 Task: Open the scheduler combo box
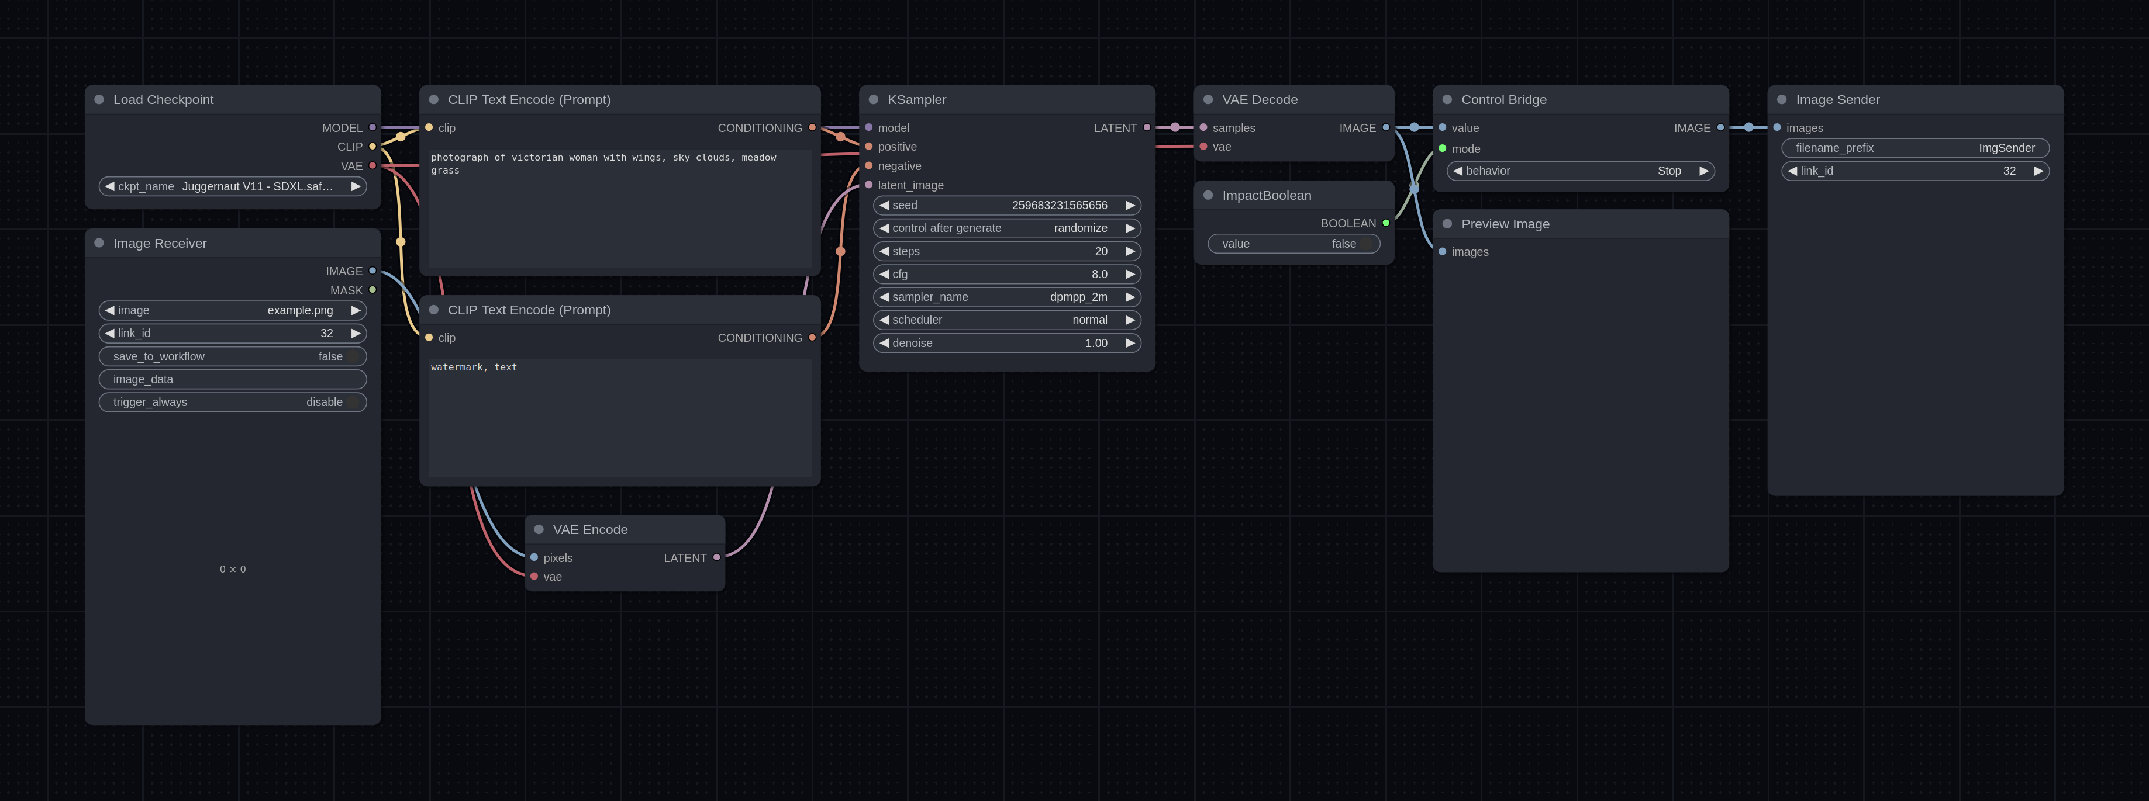coord(1006,320)
